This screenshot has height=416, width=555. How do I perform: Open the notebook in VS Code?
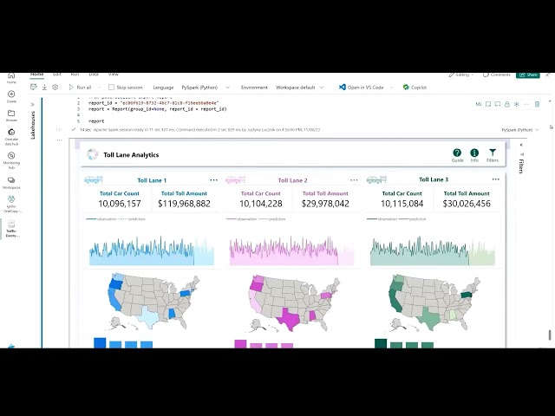tap(361, 87)
